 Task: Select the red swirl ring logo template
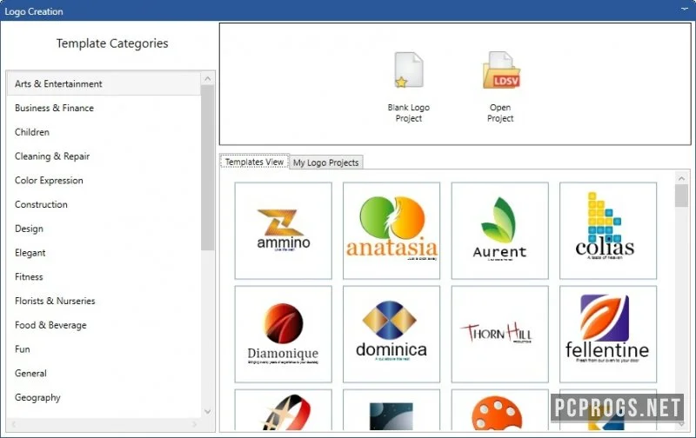point(284,410)
